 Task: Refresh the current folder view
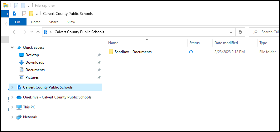click(x=240, y=32)
